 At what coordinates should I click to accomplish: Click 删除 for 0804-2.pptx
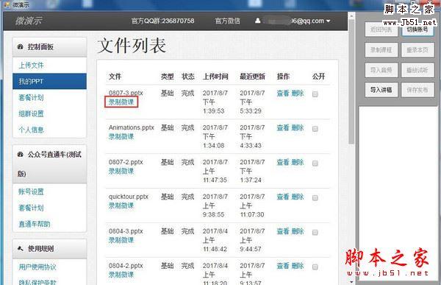click(x=298, y=266)
